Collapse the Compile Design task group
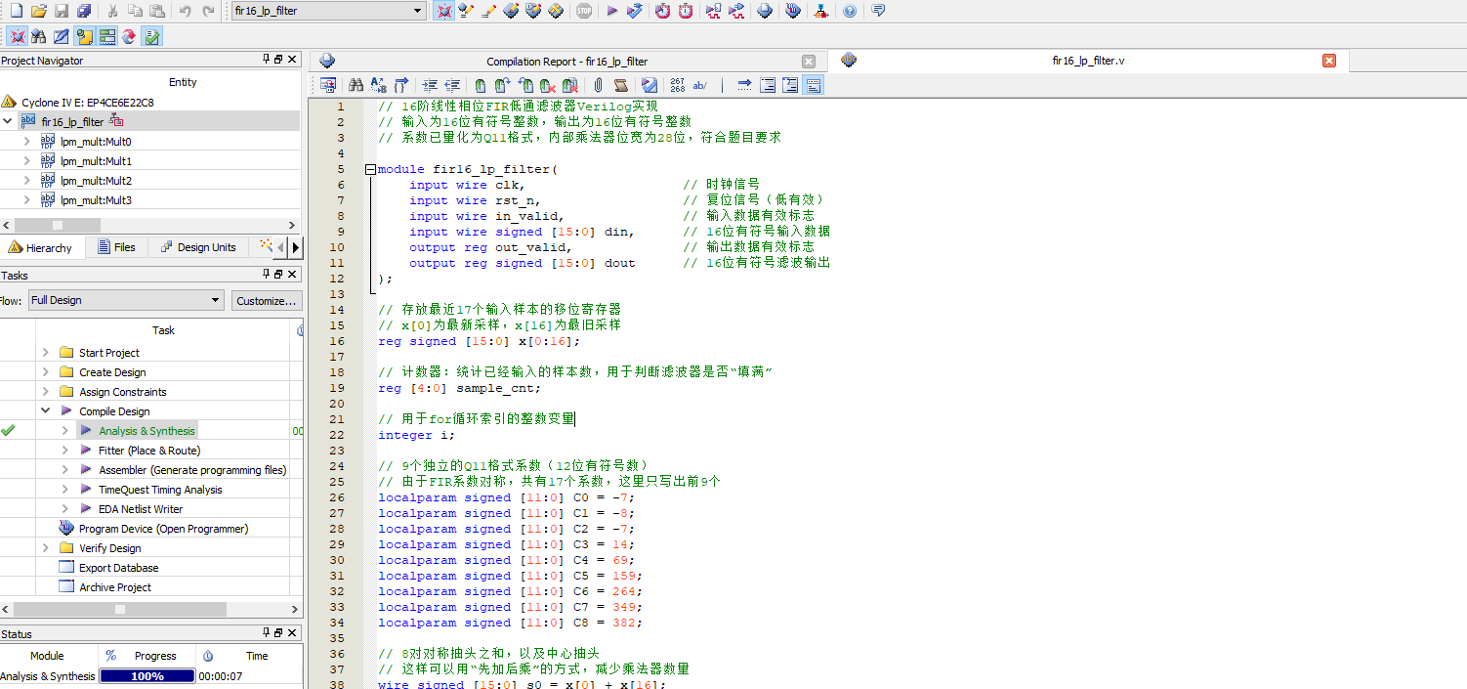 [45, 411]
